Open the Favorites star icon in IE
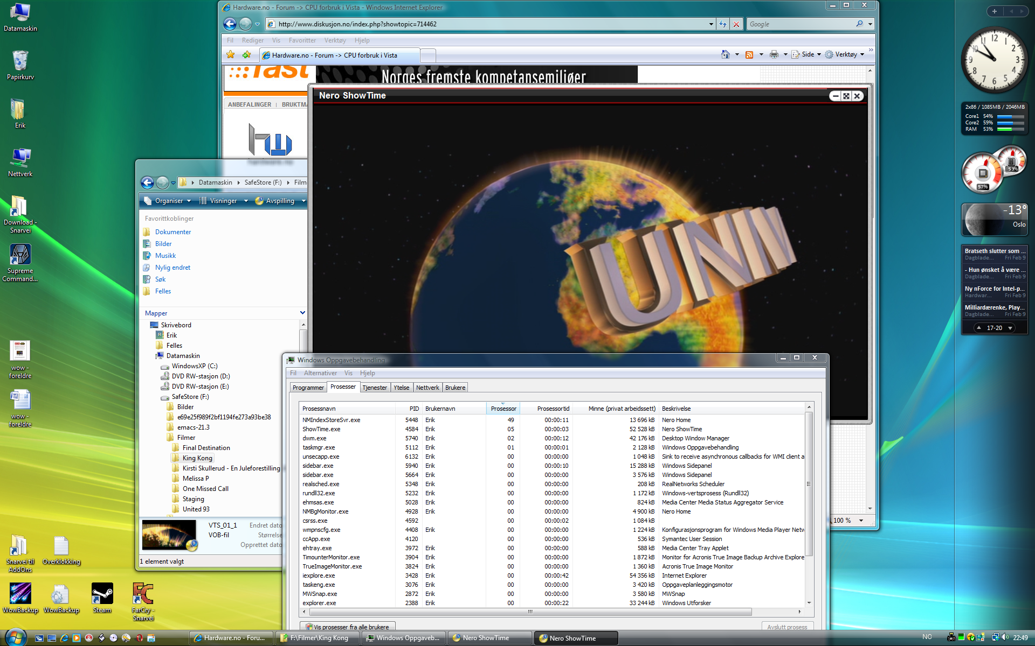This screenshot has width=1035, height=646. point(231,54)
